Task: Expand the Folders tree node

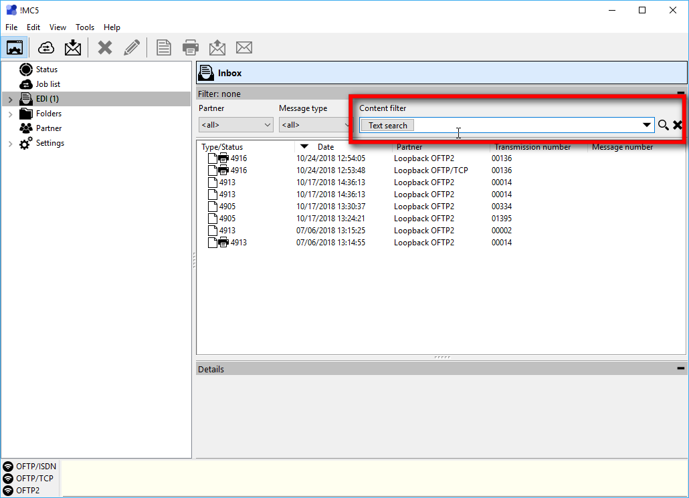Action: point(10,114)
